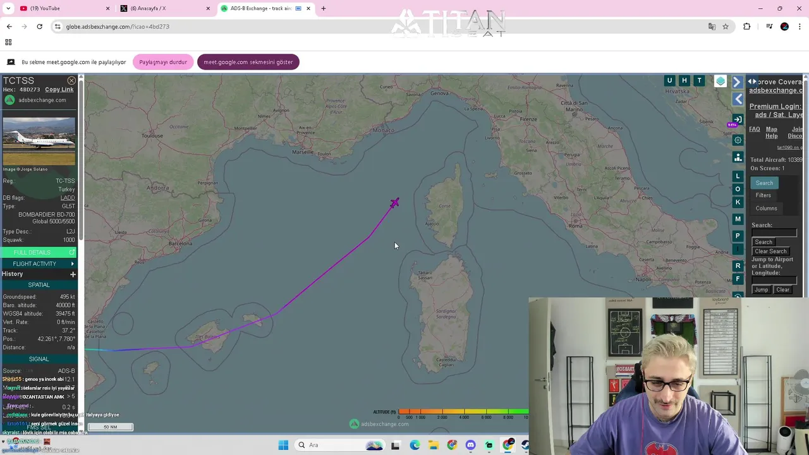Viewport: 809px width, 455px height.
Task: Reload the current page
Action: [39, 27]
